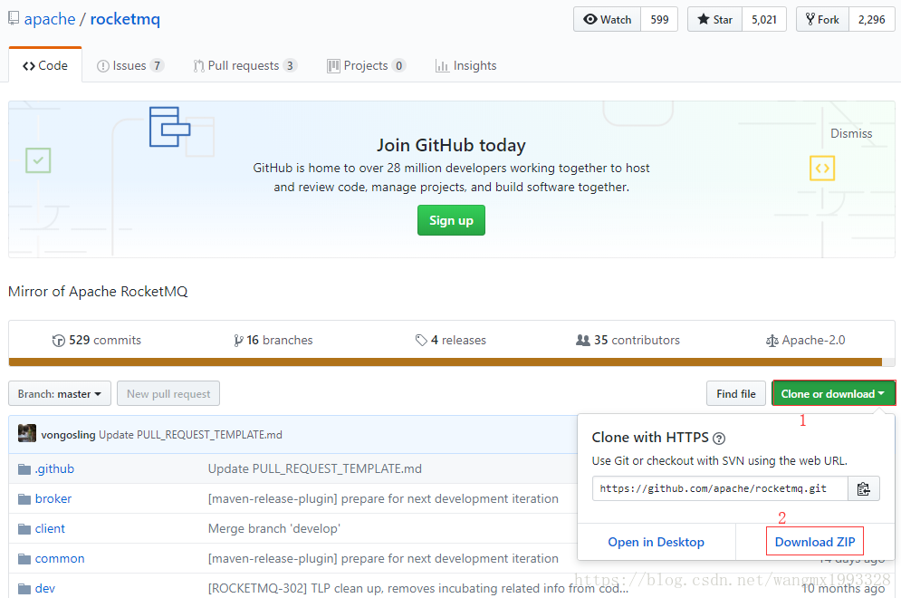Open the .github folder
Image resolution: width=901 pixels, height=598 pixels.
click(x=54, y=468)
